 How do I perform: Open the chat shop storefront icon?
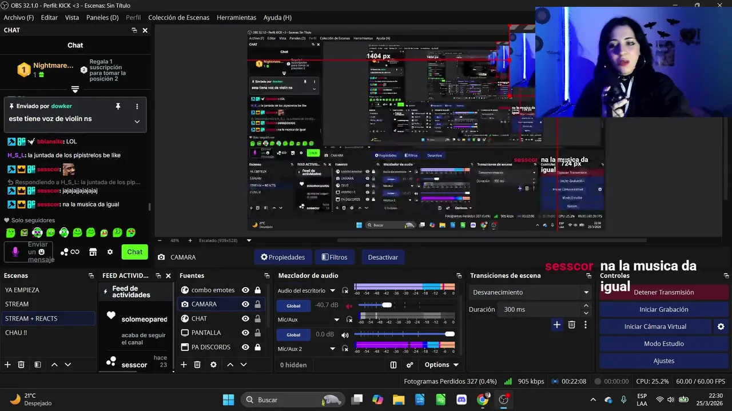[x=92, y=252]
